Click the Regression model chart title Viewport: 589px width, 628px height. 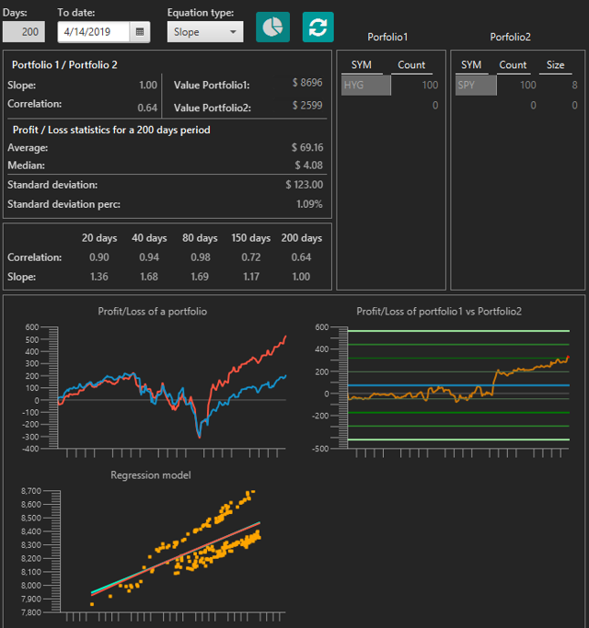pyautogui.click(x=151, y=475)
